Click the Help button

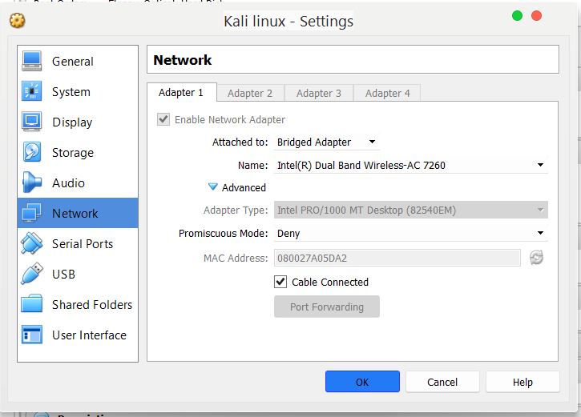(x=522, y=382)
